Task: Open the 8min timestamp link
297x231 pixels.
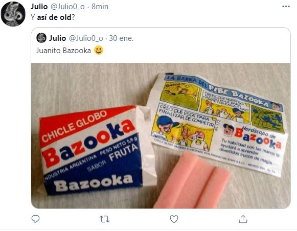Action: click(100, 7)
